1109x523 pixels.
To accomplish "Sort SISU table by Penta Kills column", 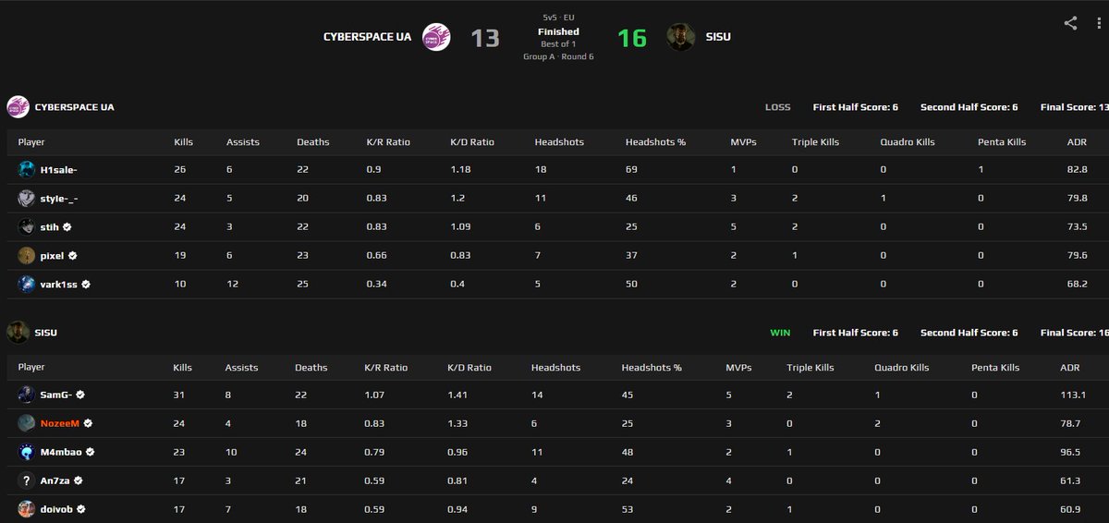I will (995, 367).
